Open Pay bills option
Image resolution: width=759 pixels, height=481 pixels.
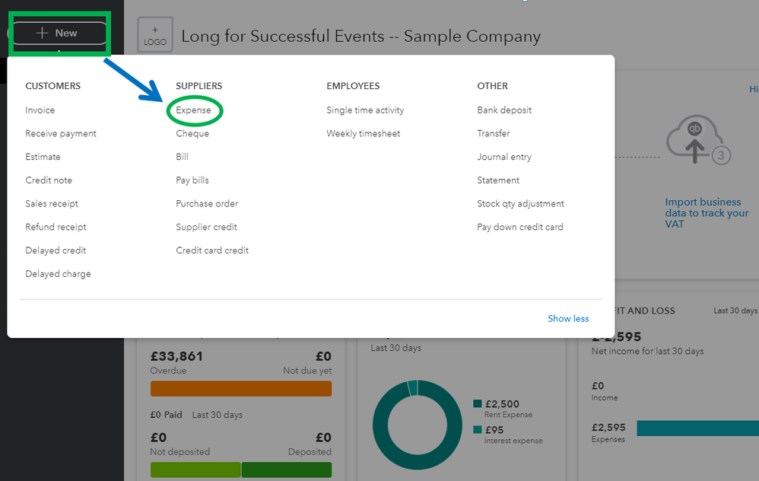192,180
